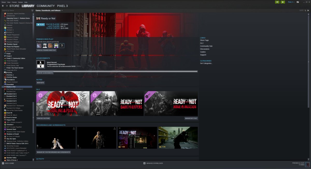Create a New Note
Viewport: 311px width, 169px height.
(x=40, y=83)
